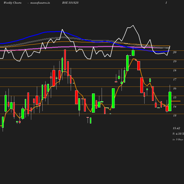This screenshot has height=184, width=184.
Task: Select the price axis label "14"
Action: tap(175, 107)
